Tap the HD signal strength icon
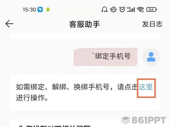169x127 pixels. click(131, 10)
